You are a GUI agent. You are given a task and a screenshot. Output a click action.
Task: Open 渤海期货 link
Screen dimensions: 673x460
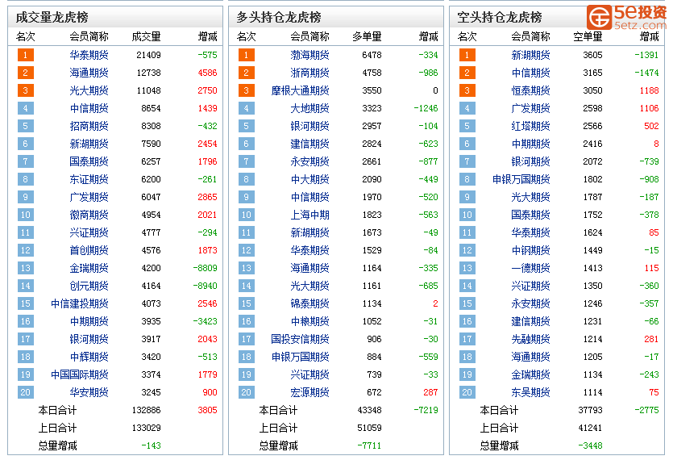(309, 55)
